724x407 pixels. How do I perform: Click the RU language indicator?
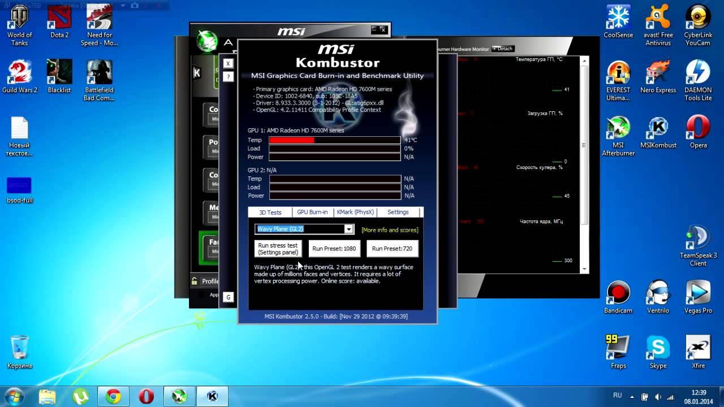(617, 396)
